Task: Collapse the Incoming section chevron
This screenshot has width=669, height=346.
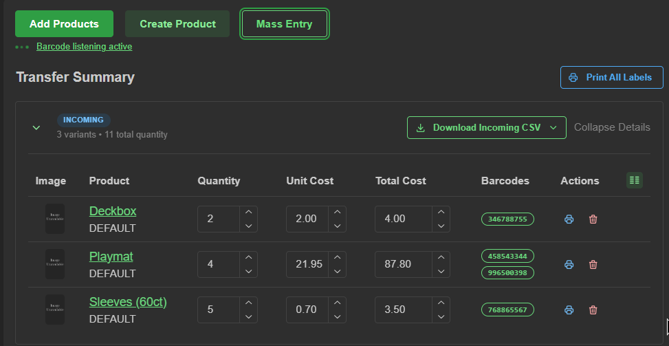Action: pyautogui.click(x=36, y=127)
